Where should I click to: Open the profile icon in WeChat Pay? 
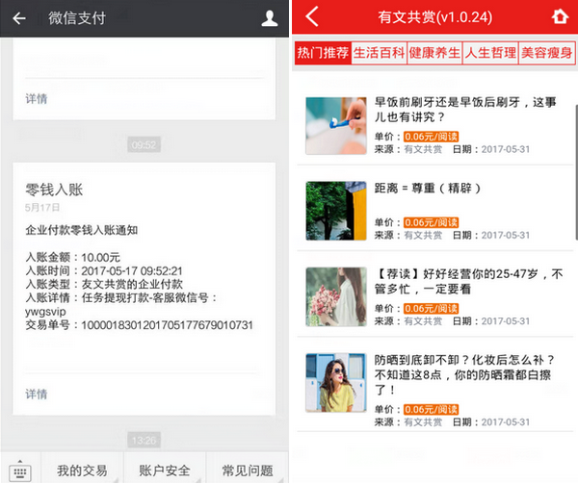269,18
